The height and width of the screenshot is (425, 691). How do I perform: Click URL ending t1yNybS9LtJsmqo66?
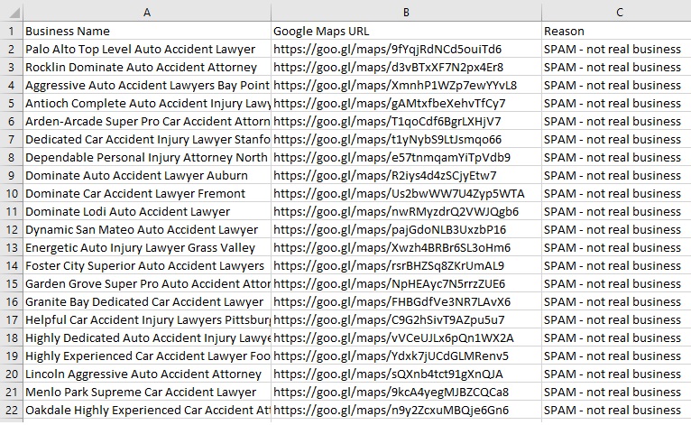(406, 139)
